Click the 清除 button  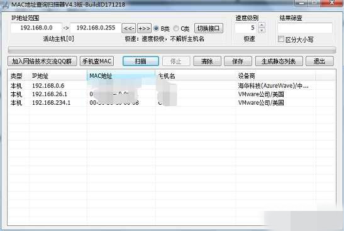pyautogui.click(x=207, y=61)
